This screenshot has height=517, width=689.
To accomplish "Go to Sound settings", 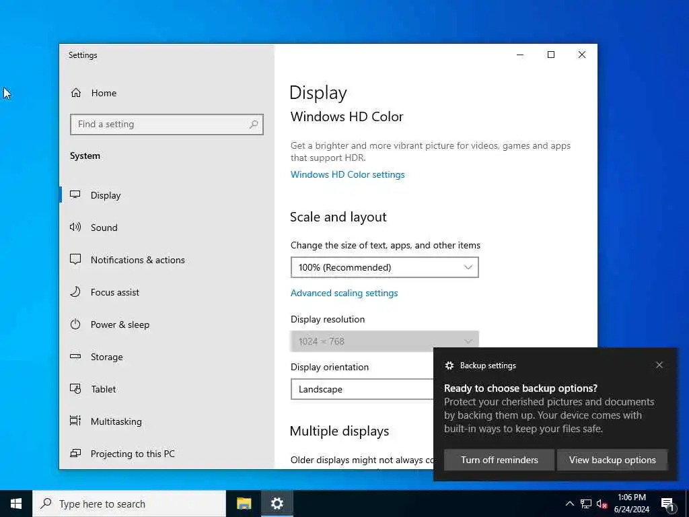I will tap(167, 228).
